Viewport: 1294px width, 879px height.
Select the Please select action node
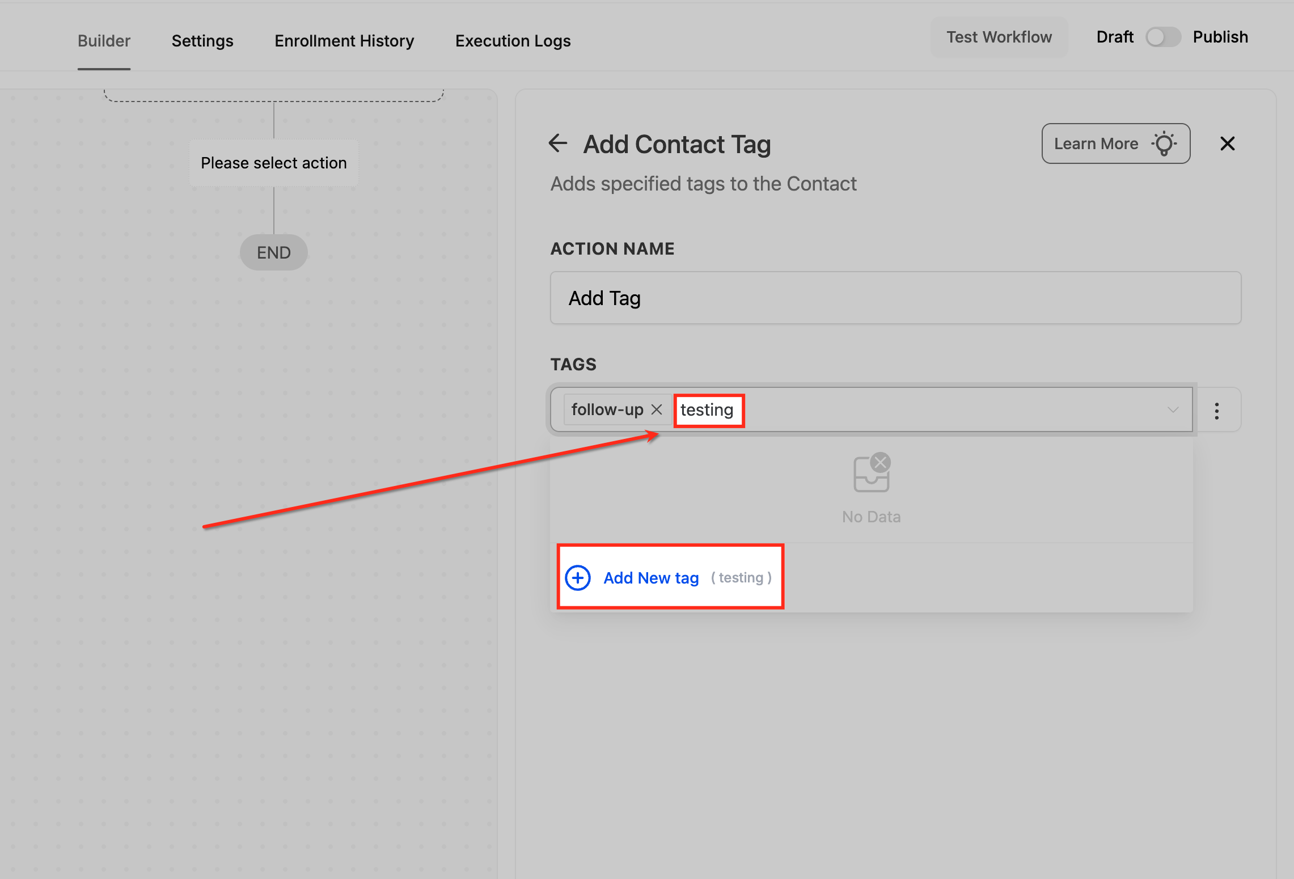(x=274, y=163)
